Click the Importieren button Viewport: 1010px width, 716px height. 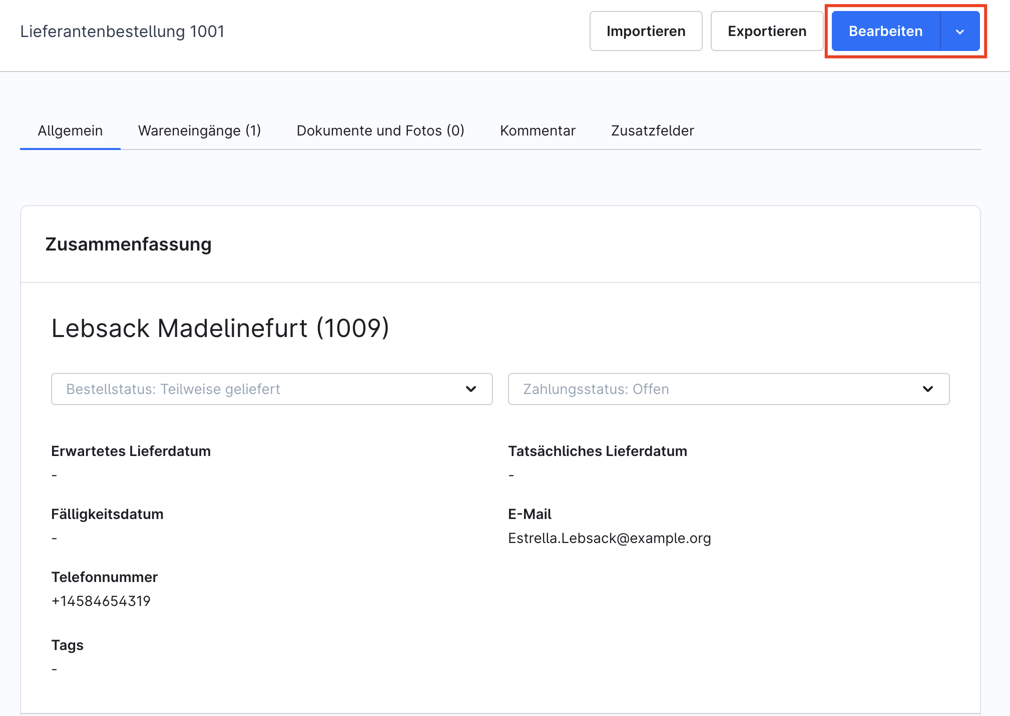646,31
